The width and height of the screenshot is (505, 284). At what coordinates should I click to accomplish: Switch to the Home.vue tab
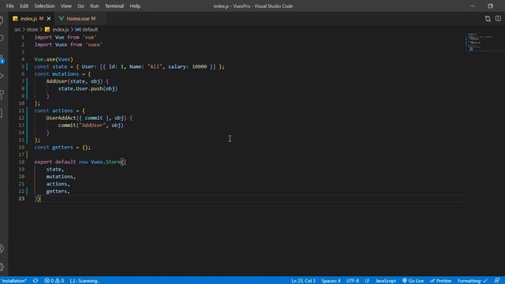[x=77, y=19]
